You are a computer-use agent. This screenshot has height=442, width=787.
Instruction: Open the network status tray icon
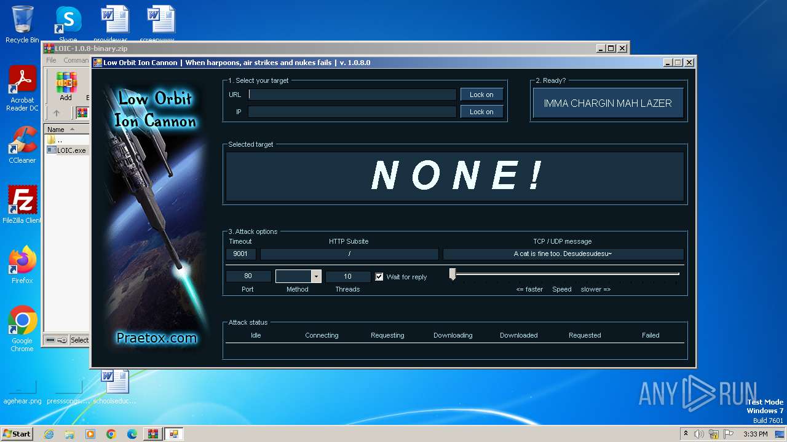714,434
